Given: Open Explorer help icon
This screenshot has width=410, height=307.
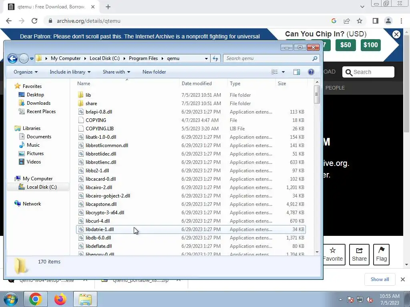Looking at the screenshot, I should point(311,72).
